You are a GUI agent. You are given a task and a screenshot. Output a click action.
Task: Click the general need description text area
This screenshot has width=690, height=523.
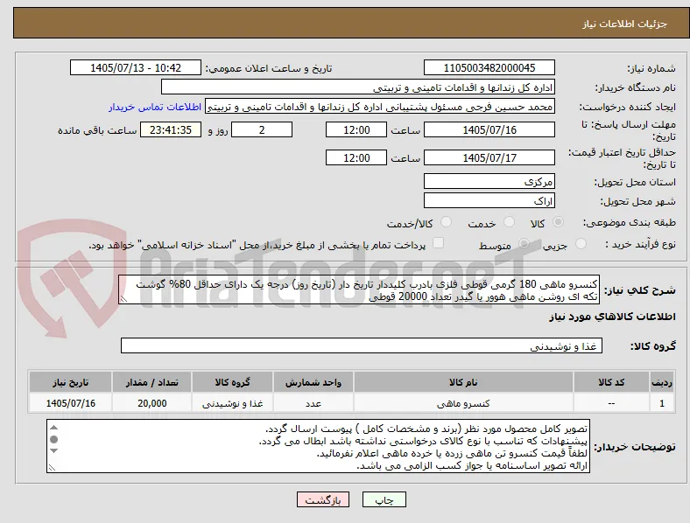tap(359, 290)
